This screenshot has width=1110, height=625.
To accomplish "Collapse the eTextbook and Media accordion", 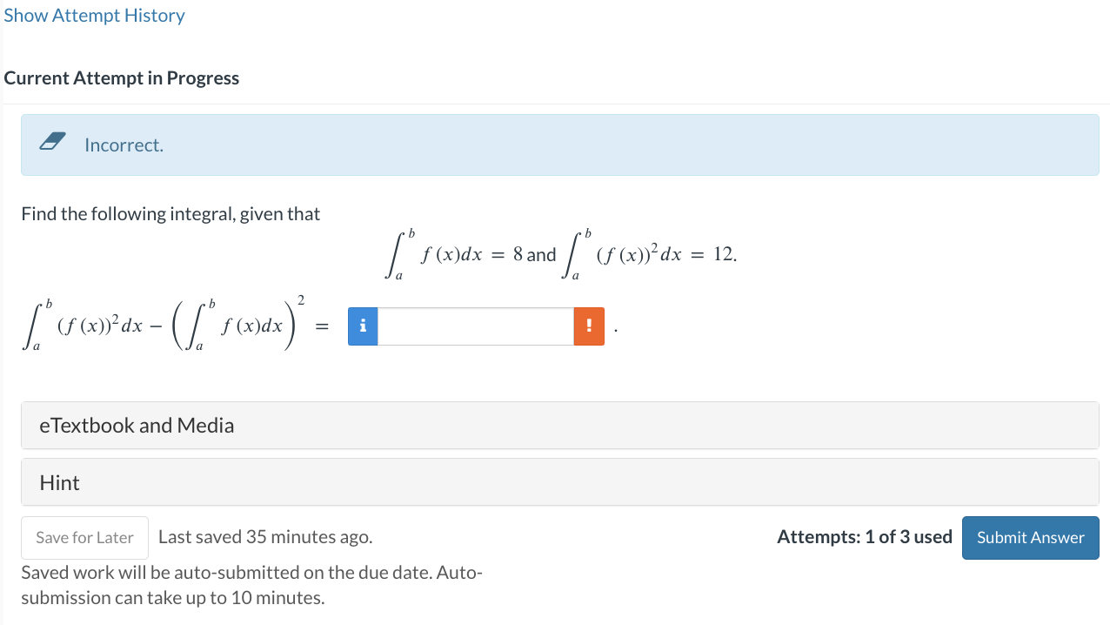I will click(x=137, y=426).
